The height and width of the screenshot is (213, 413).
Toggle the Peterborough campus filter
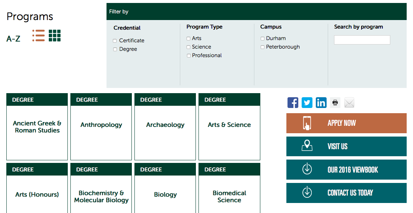point(263,47)
